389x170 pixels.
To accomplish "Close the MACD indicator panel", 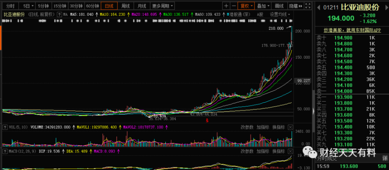I will click(x=290, y=151).
